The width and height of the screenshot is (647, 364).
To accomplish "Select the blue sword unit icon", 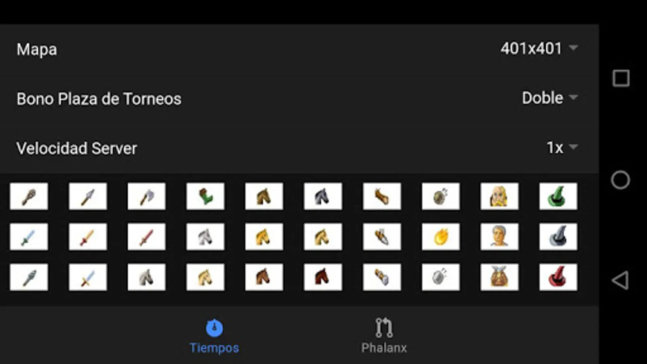I will click(29, 237).
